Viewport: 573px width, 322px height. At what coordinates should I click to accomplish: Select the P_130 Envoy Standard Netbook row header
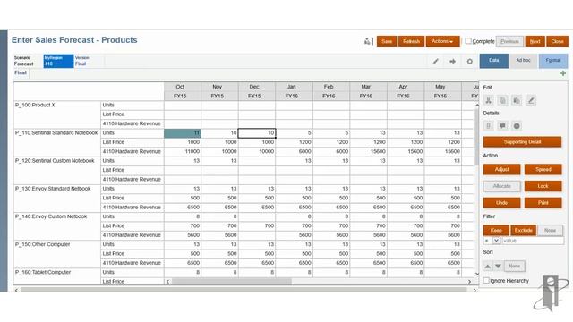[x=56, y=198]
